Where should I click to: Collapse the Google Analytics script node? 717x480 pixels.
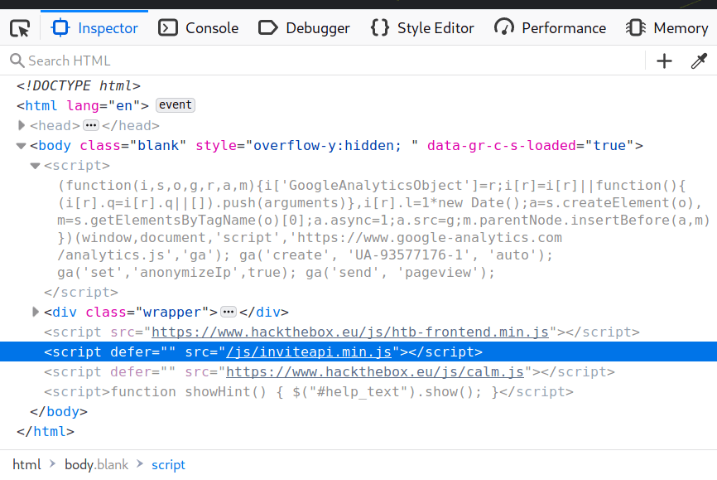pyautogui.click(x=35, y=166)
